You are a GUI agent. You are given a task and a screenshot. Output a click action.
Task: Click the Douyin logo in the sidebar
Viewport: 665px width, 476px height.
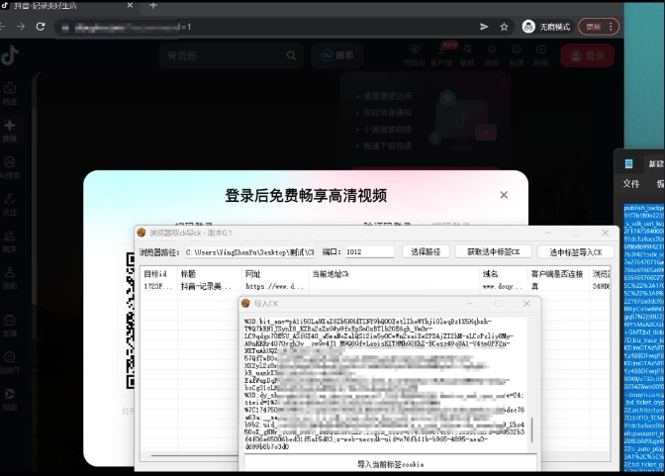pyautogui.click(x=10, y=56)
